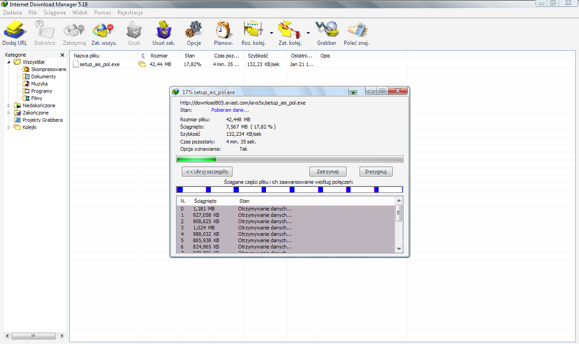Open Opcje settings gear icon
Image resolution: width=579 pixels, height=344 pixels.
[194, 30]
